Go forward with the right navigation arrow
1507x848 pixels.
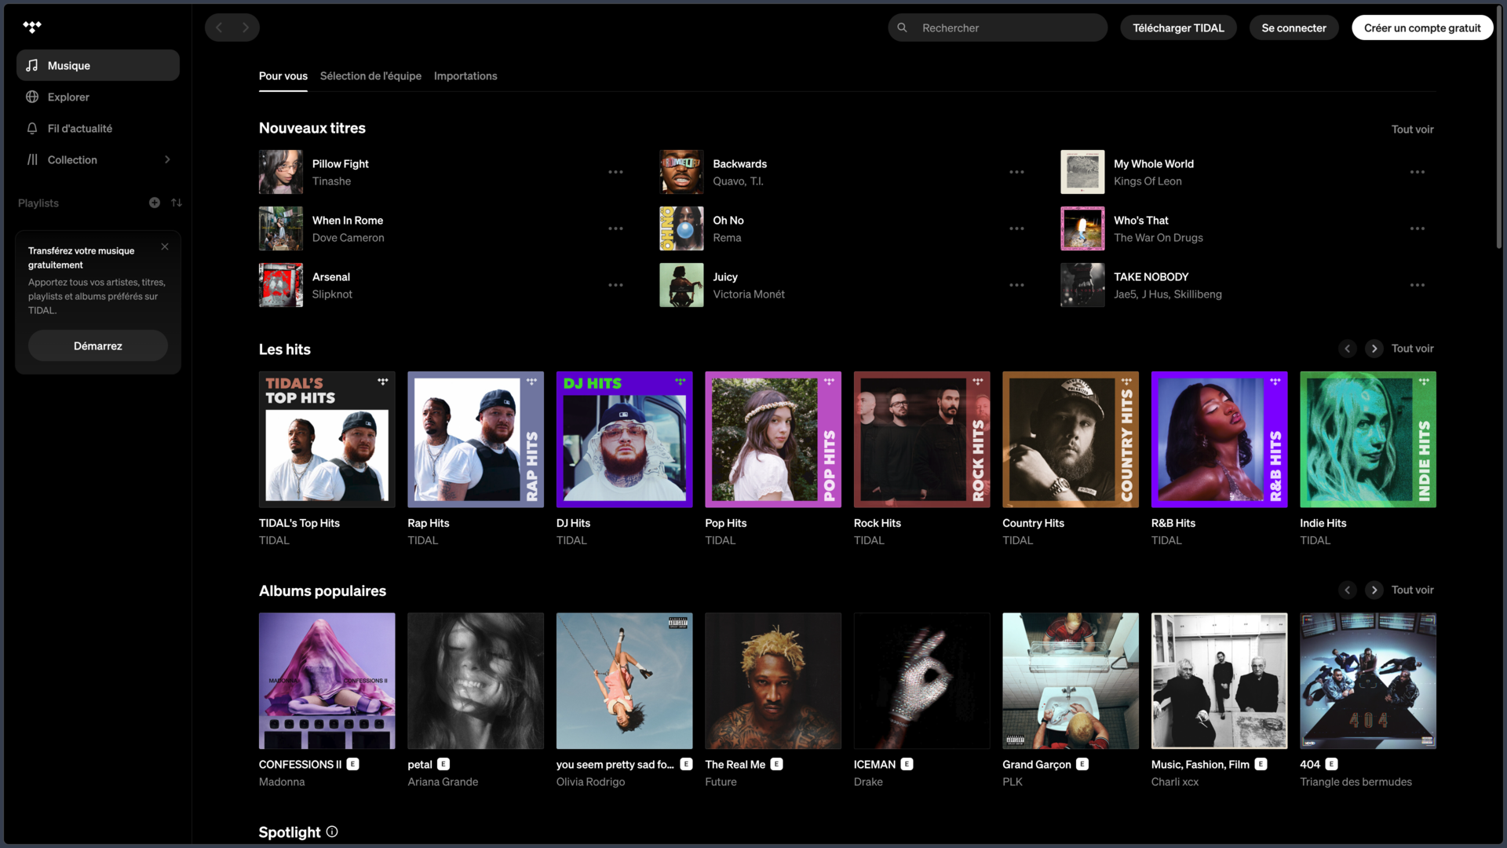click(x=246, y=27)
